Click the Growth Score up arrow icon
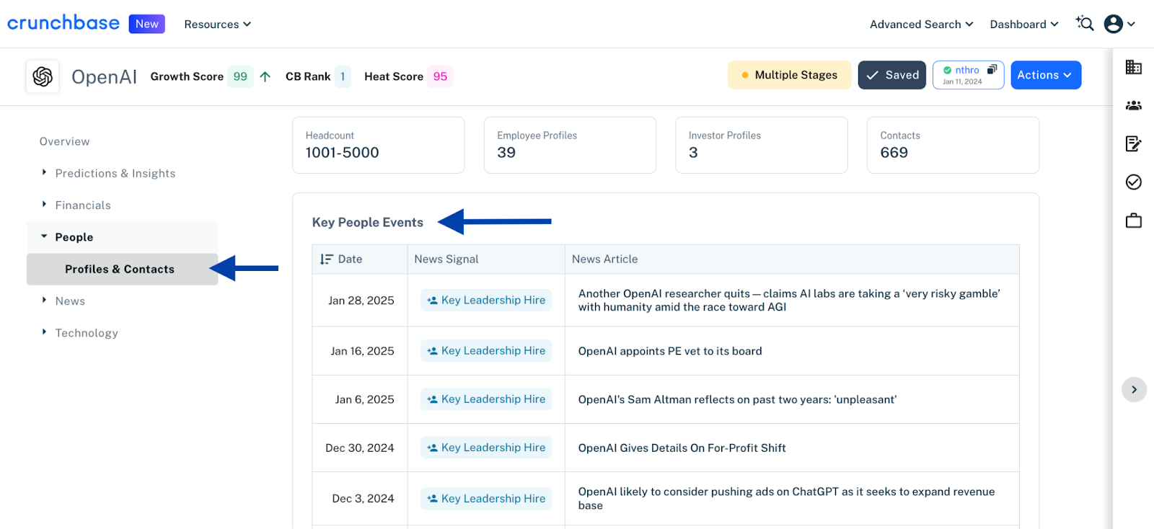 point(265,76)
